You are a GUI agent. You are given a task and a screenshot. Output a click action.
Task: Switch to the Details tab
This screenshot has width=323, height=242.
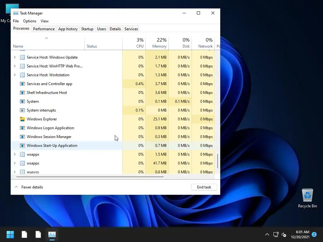click(115, 29)
